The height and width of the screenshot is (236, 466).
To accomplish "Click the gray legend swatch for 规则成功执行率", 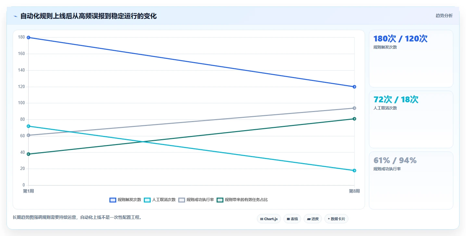I will click(182, 200).
